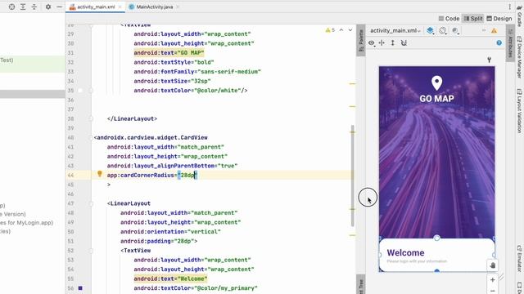Open the design surface layers dropdown
This screenshot has height=294, width=524.
point(430,31)
